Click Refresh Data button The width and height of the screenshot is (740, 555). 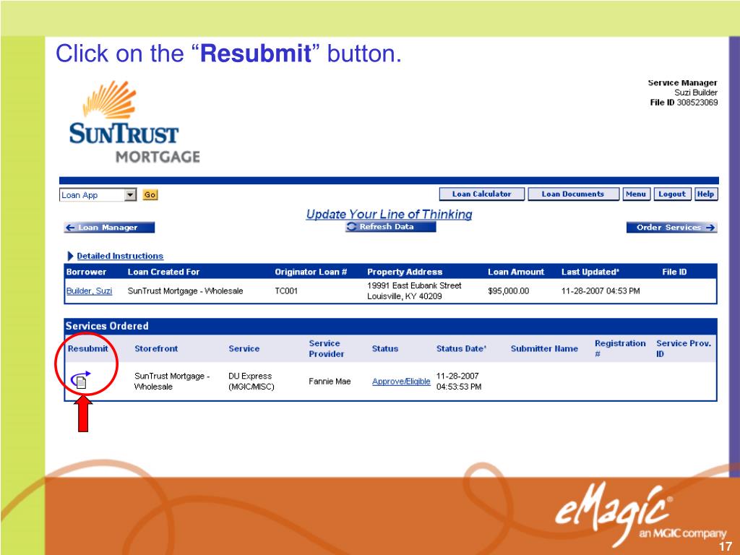390,226
